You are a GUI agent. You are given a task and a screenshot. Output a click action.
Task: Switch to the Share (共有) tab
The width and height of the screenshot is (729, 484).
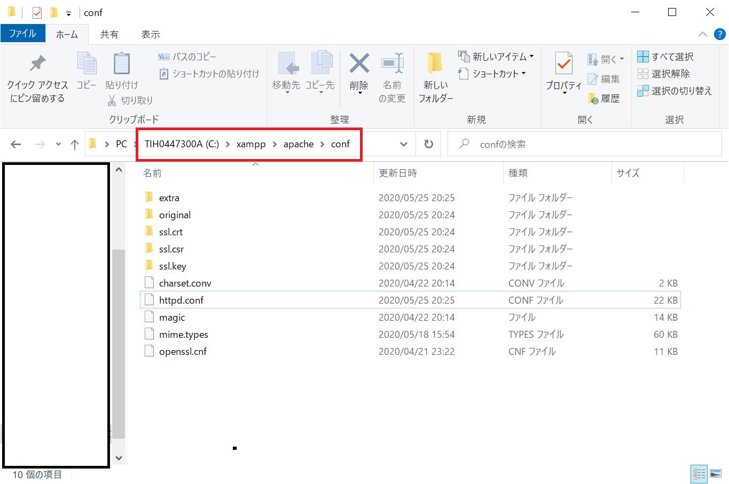tap(109, 35)
